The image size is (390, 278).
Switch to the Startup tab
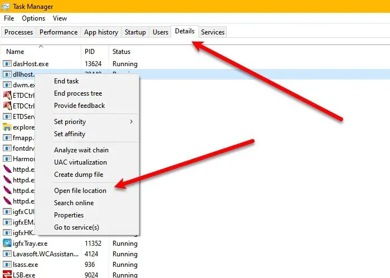135,32
